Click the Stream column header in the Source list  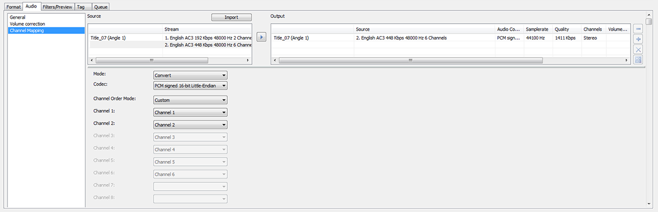pos(207,30)
